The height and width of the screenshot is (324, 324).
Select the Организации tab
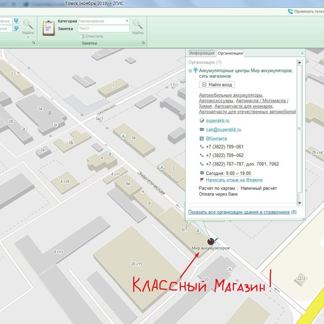pyautogui.click(x=230, y=53)
